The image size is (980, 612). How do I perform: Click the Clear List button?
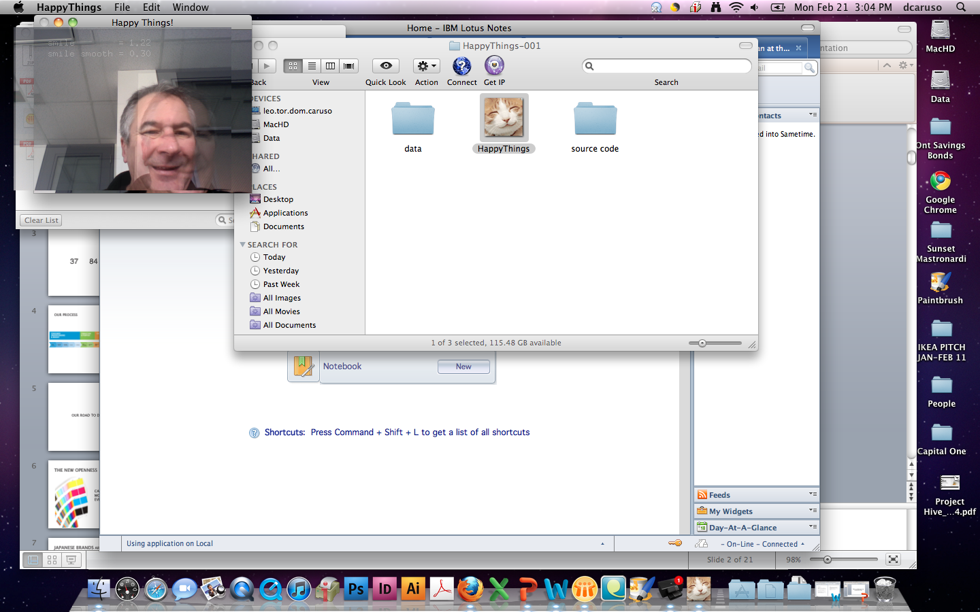pos(42,220)
